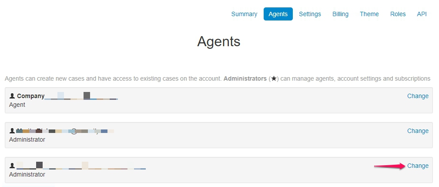Open the Summary tab
Viewport: 439px width, 187px height.
(x=244, y=14)
